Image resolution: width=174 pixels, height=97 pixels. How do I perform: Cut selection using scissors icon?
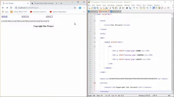point(110,8)
